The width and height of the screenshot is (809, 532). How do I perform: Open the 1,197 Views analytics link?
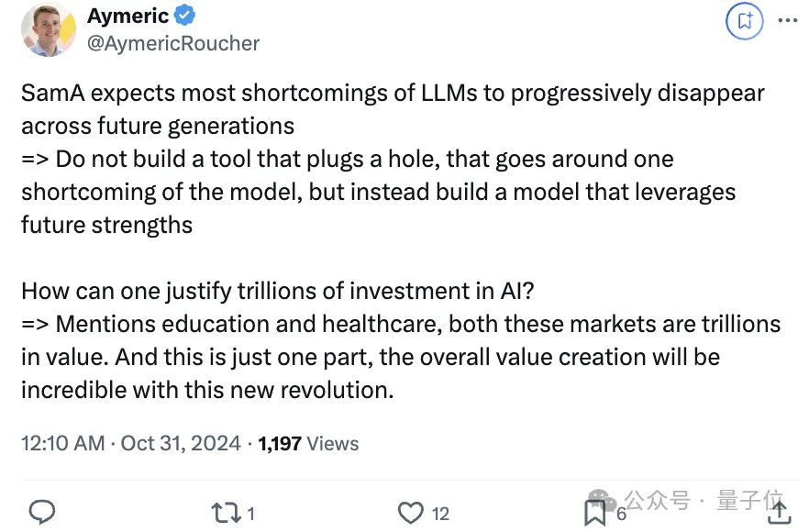coord(308,444)
